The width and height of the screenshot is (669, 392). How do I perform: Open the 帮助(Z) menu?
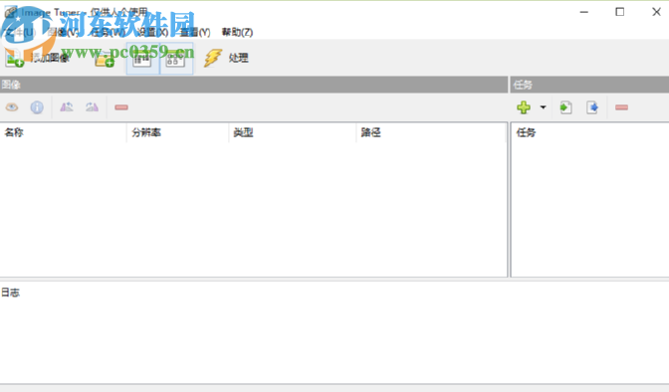coord(237,32)
